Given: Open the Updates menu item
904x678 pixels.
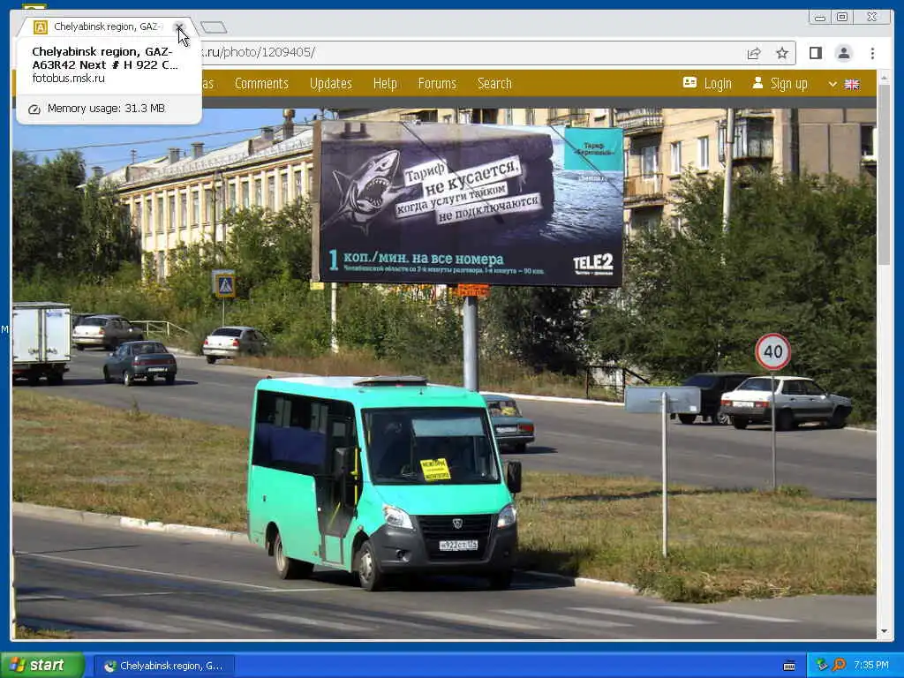Looking at the screenshot, I should [330, 84].
